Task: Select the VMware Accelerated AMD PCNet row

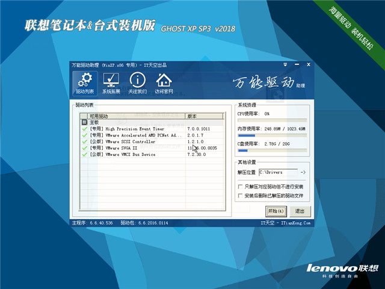Action: 135,135
